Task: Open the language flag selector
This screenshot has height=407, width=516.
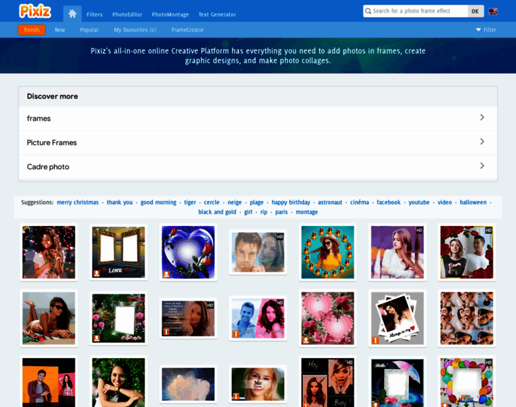Action: [x=493, y=11]
